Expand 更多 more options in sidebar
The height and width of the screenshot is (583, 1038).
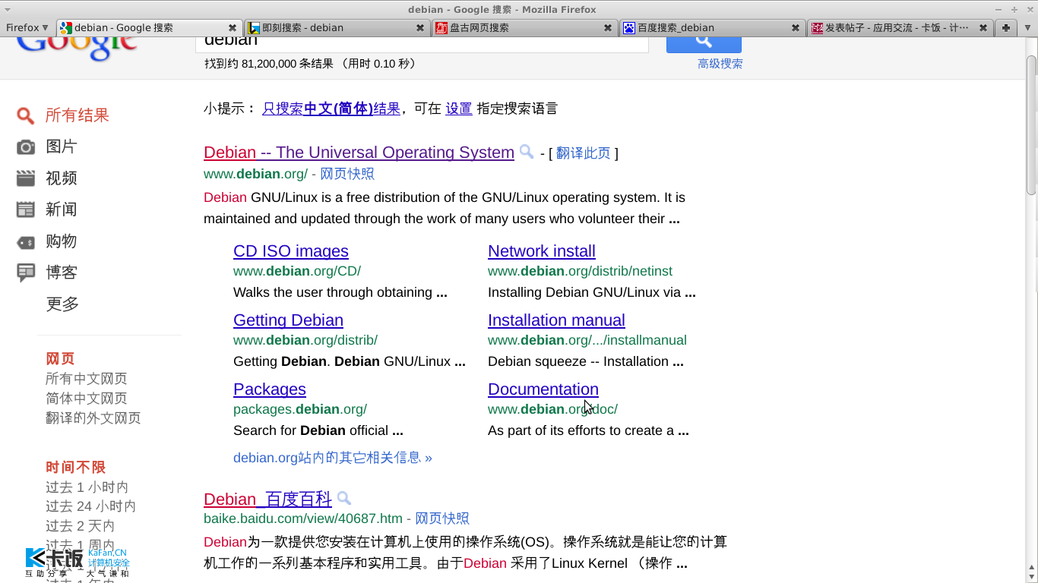coord(62,304)
